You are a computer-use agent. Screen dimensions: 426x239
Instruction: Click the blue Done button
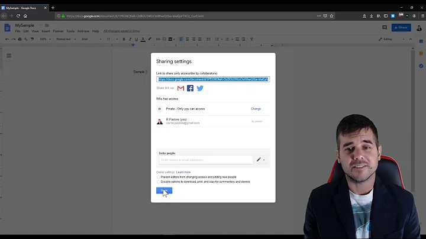[164, 190]
